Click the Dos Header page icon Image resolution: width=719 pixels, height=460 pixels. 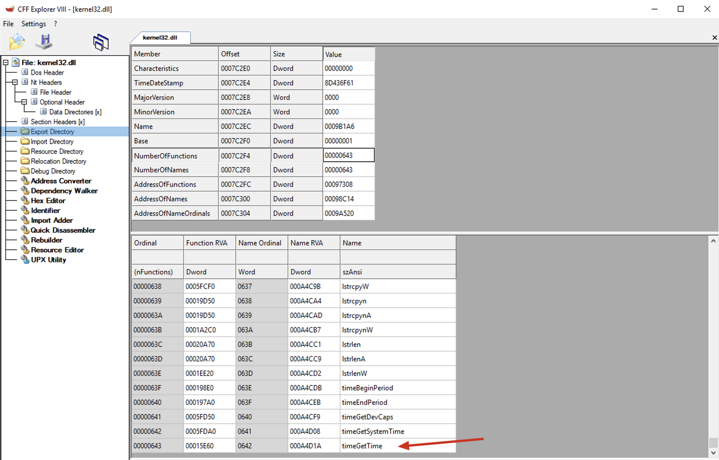click(25, 72)
